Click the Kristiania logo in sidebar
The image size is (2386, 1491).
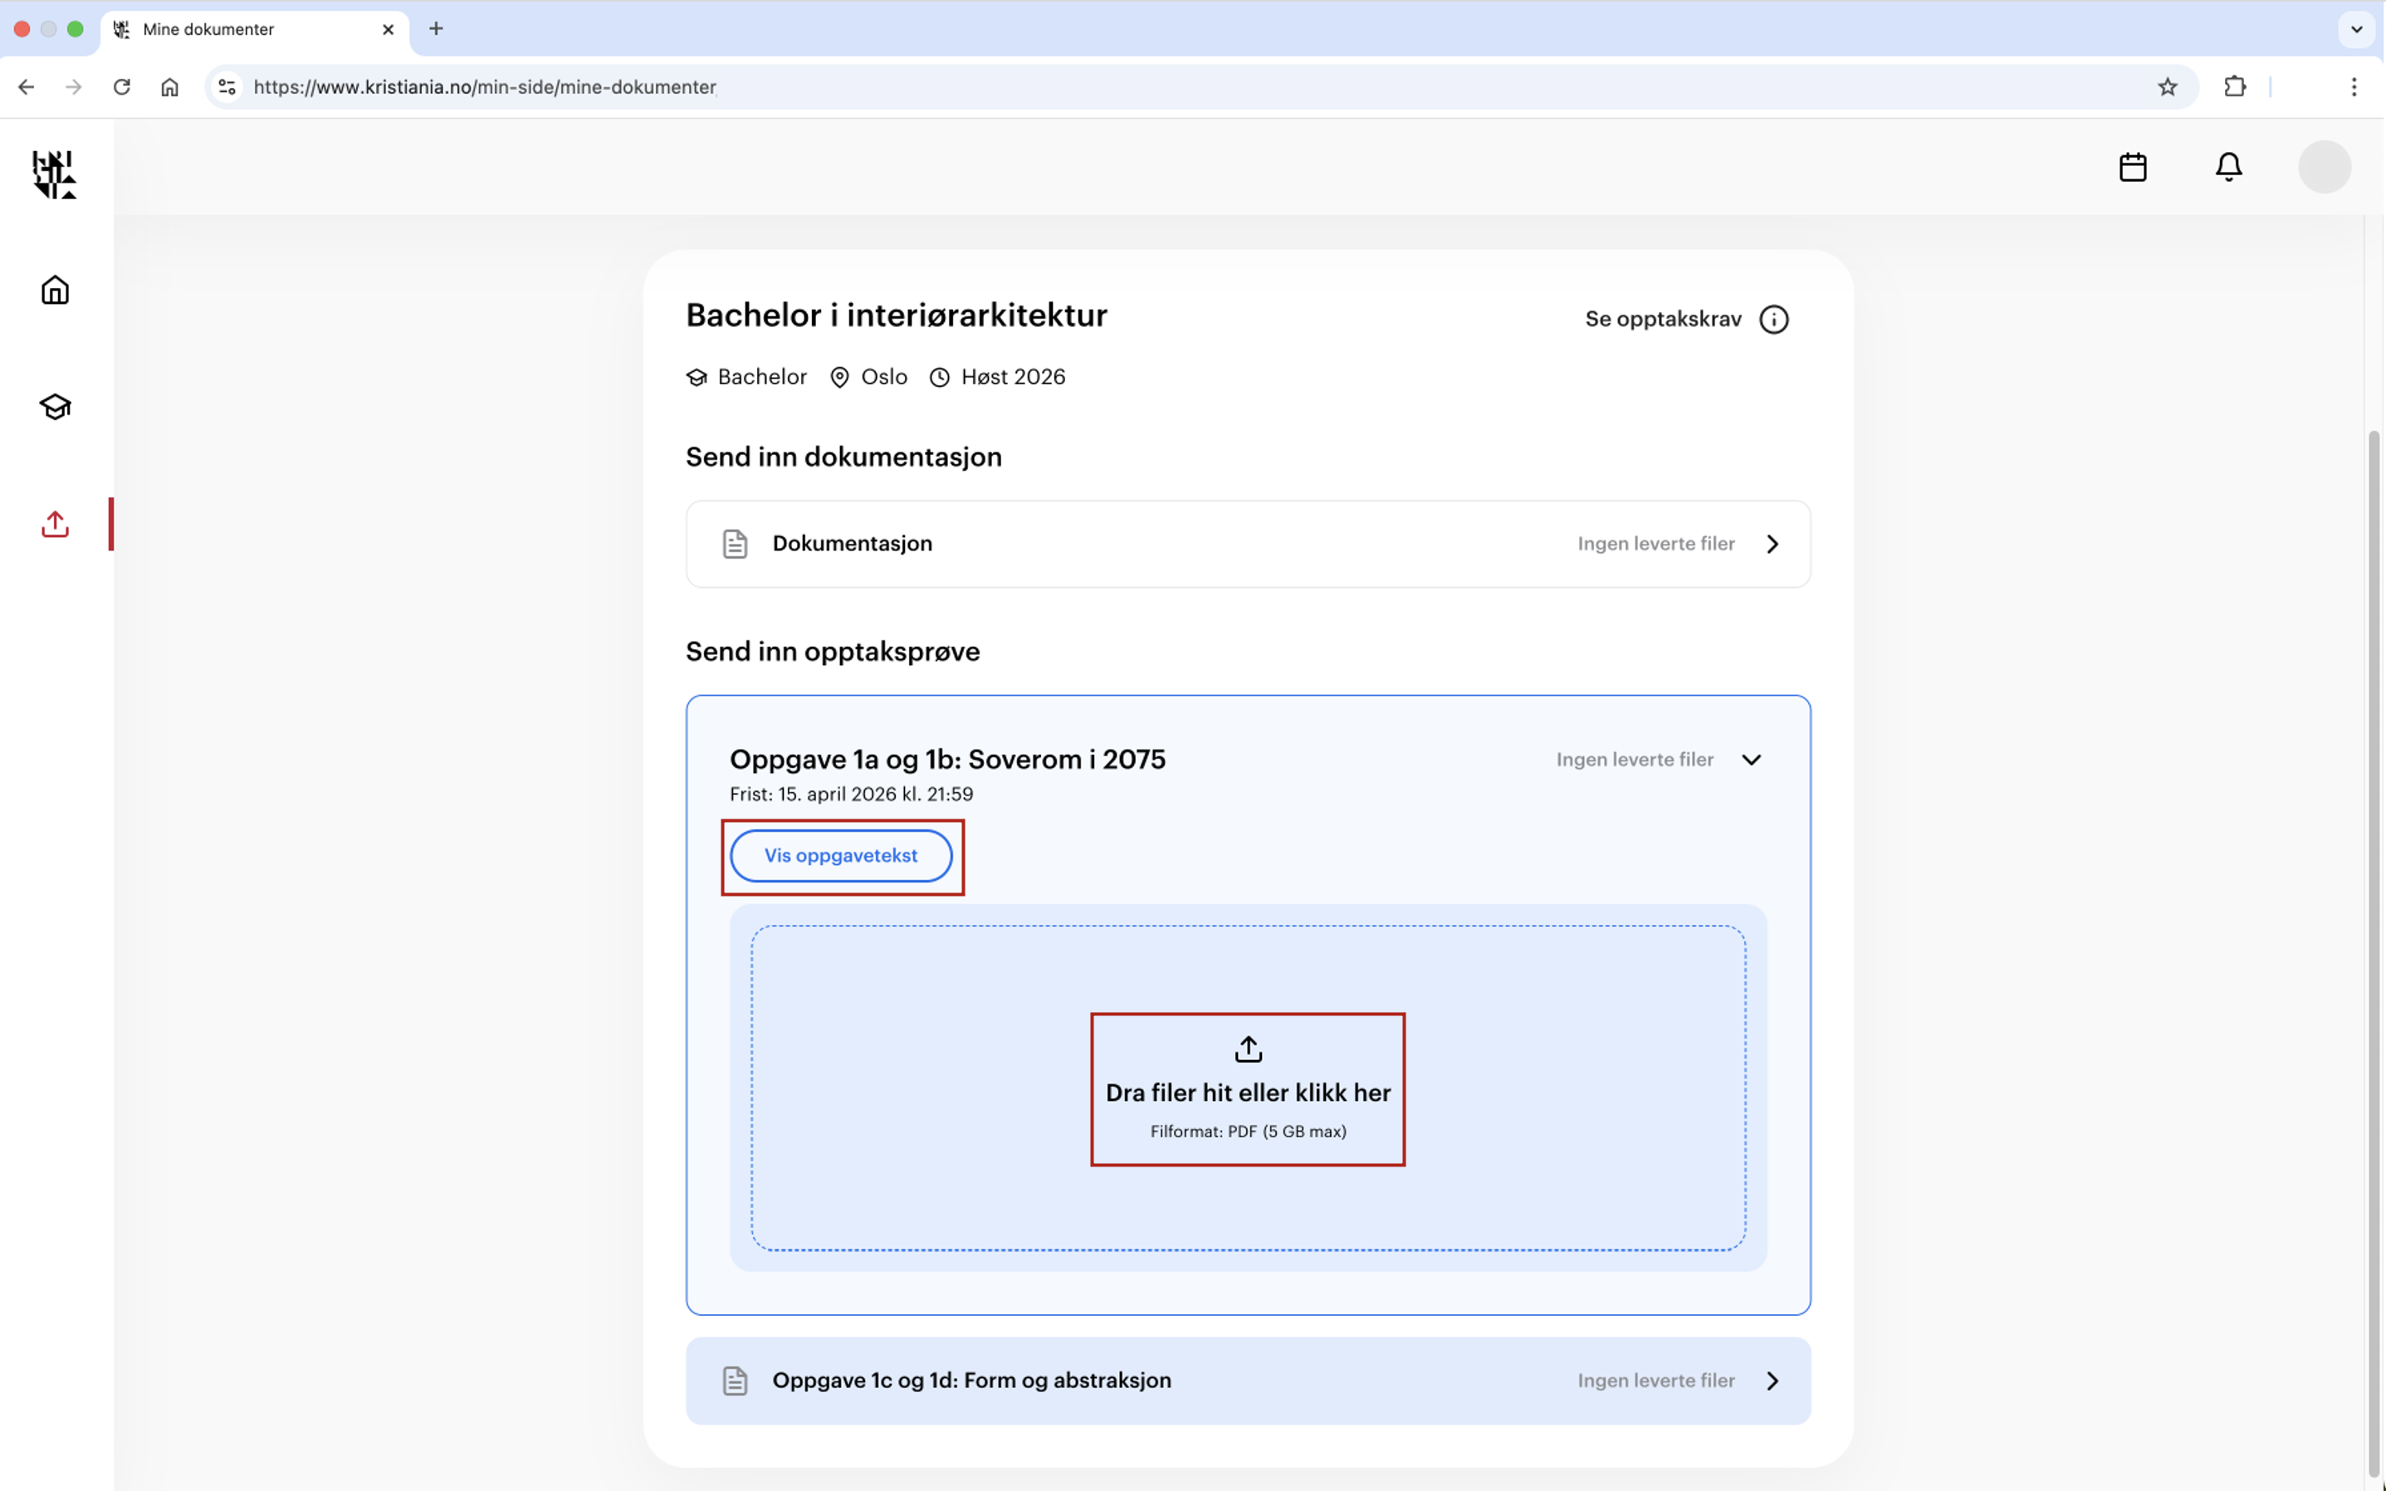click(x=54, y=174)
